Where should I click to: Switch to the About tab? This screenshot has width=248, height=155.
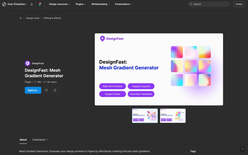[x=23, y=140]
